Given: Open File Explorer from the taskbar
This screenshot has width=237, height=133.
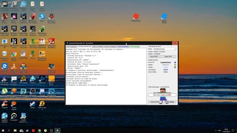Looking at the screenshot, I should click(15, 130).
